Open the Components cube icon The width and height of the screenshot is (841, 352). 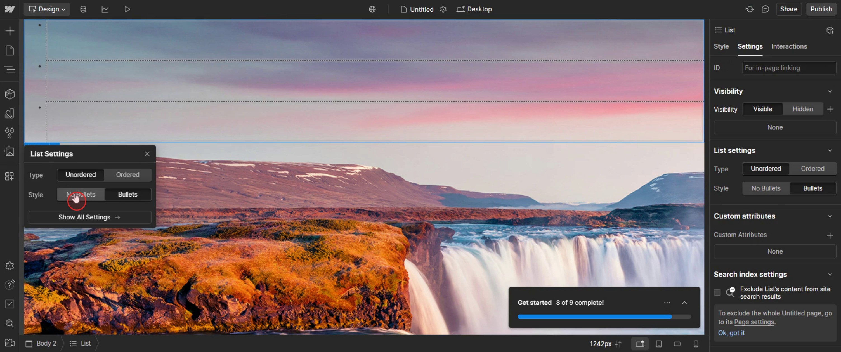click(x=10, y=95)
